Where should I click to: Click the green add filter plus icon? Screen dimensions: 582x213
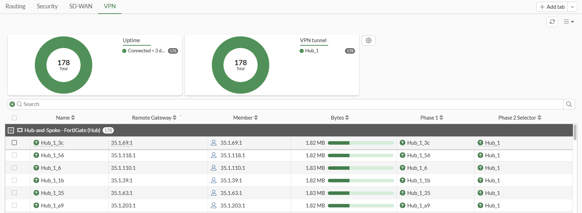12,104
